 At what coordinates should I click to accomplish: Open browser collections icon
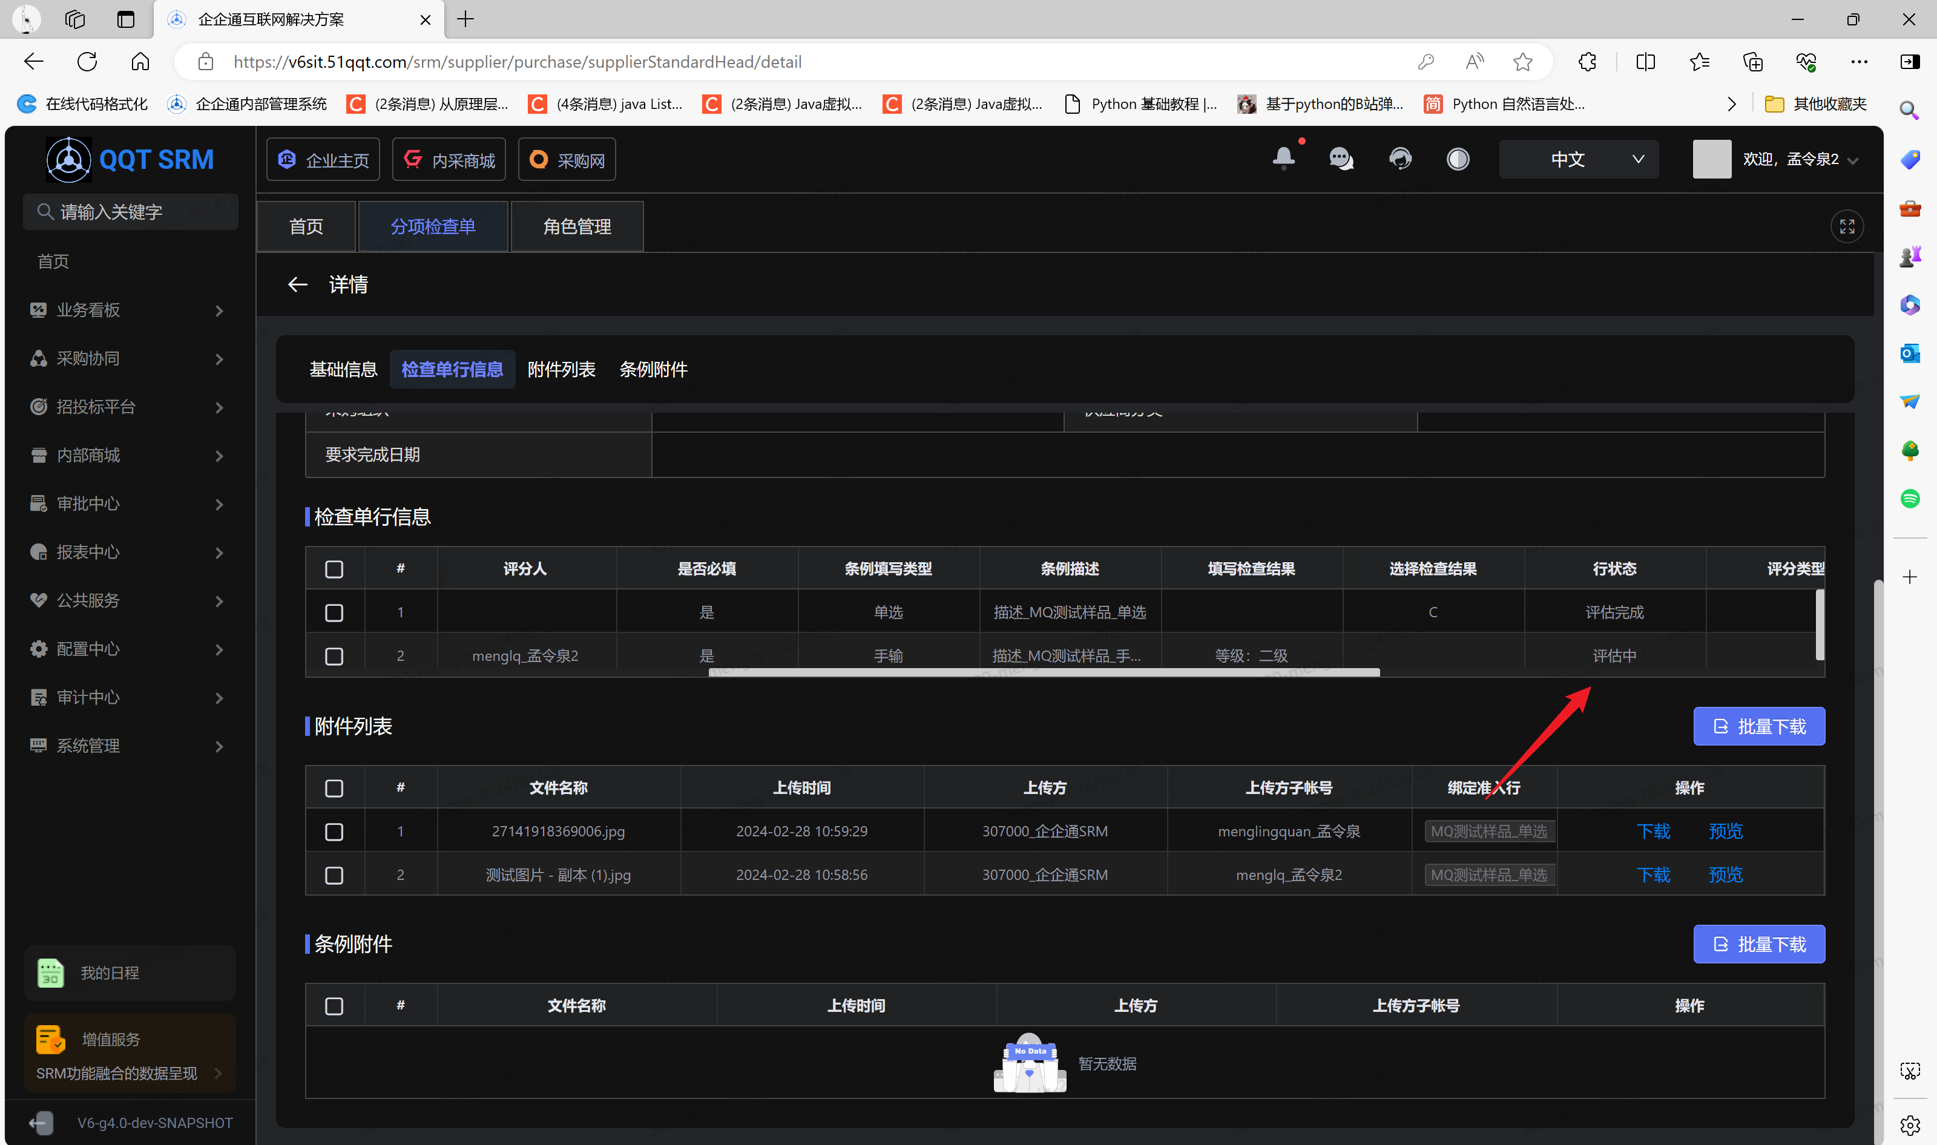(1752, 62)
